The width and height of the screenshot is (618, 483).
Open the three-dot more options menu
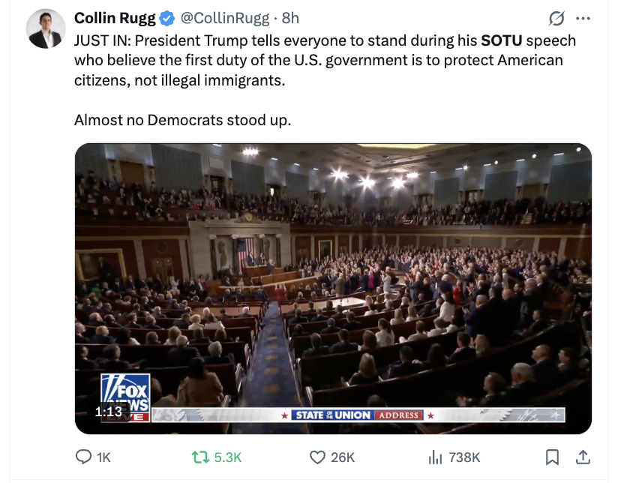pos(583,18)
